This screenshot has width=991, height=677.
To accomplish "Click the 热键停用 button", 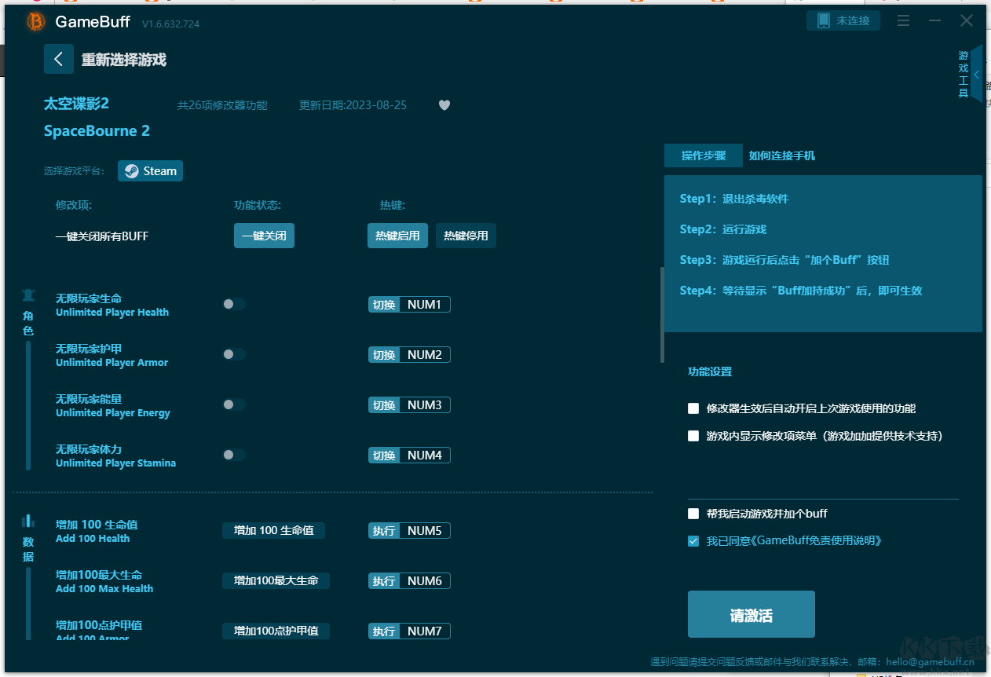I will 466,236.
